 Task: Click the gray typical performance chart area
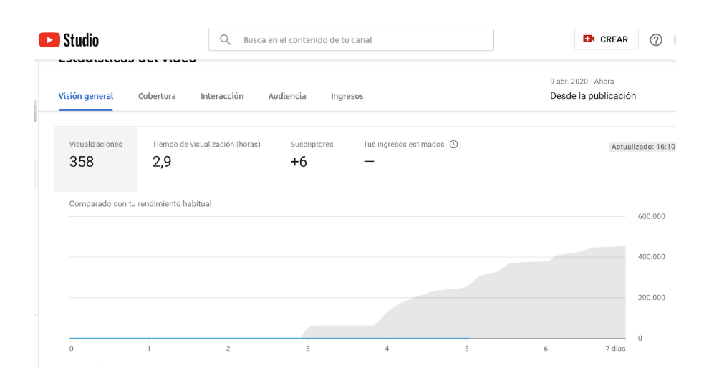[501, 301]
